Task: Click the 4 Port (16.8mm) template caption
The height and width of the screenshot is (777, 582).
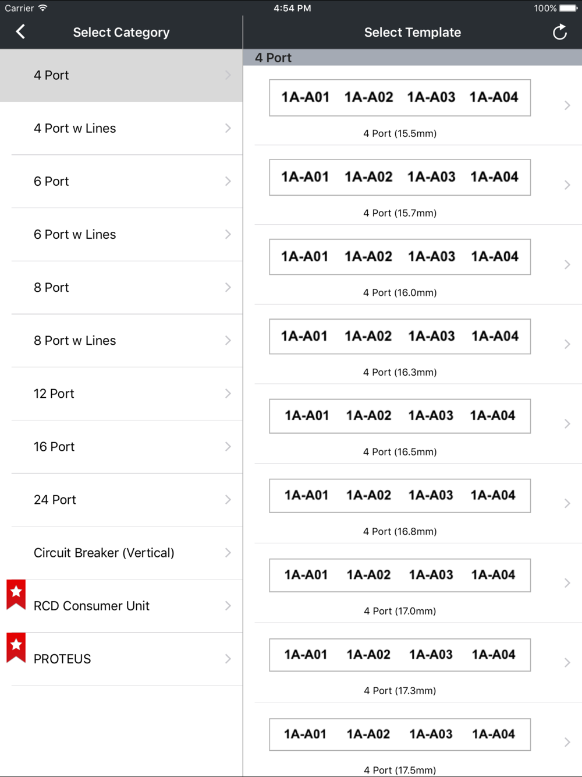Action: point(400,531)
